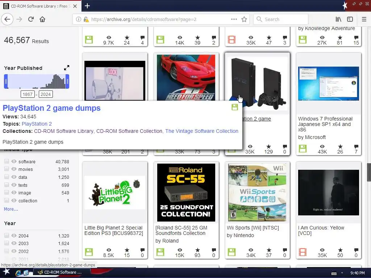The width and height of the screenshot is (371, 278).
Task: Open the CD-ROM Software Library collection link
Action: [64, 131]
